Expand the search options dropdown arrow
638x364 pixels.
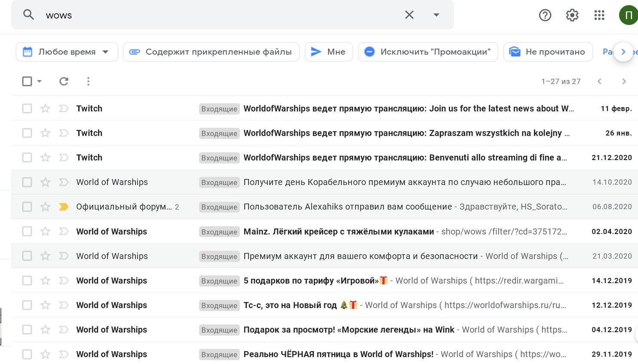[x=436, y=15]
